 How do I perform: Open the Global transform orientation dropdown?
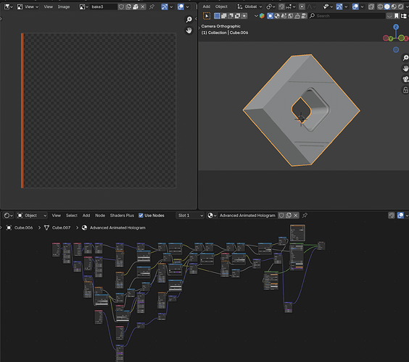coord(249,7)
